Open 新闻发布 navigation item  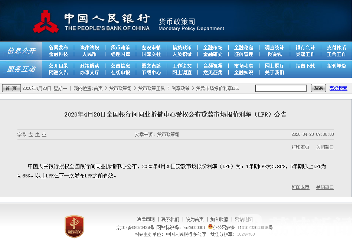pos(58,48)
